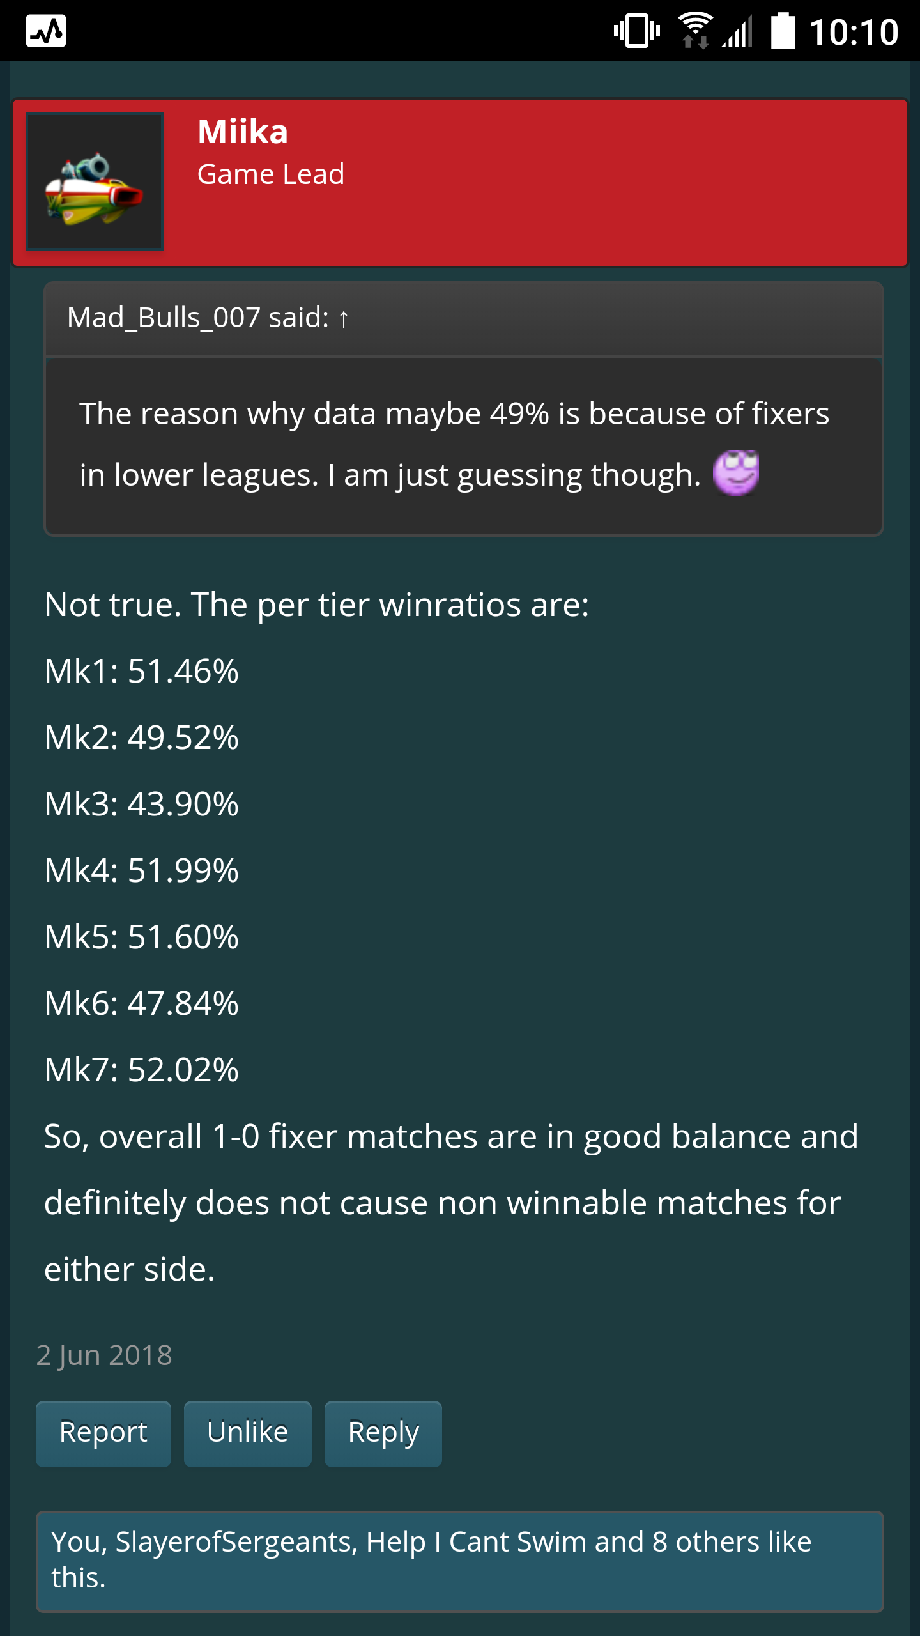Image resolution: width=920 pixels, height=1636 pixels.
Task: Tap the 10:10 clock
Action: pyautogui.click(x=854, y=32)
